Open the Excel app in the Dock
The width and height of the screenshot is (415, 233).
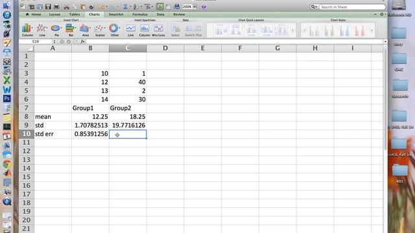pos(7,80)
